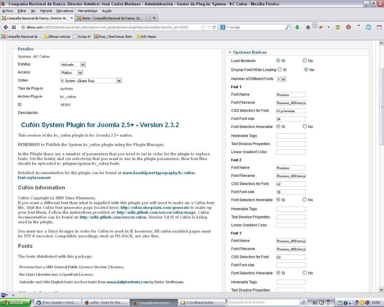Open the Ayuda menu
The image size is (384, 307).
[x=107, y=11]
